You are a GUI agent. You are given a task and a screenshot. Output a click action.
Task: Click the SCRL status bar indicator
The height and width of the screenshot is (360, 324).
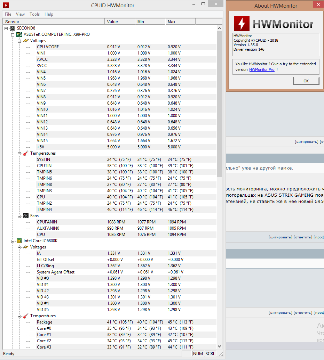point(210,354)
